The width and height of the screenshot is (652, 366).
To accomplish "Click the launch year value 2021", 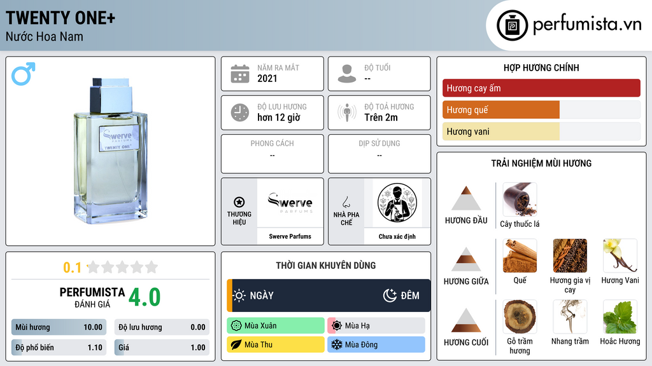I will pyautogui.click(x=267, y=78).
